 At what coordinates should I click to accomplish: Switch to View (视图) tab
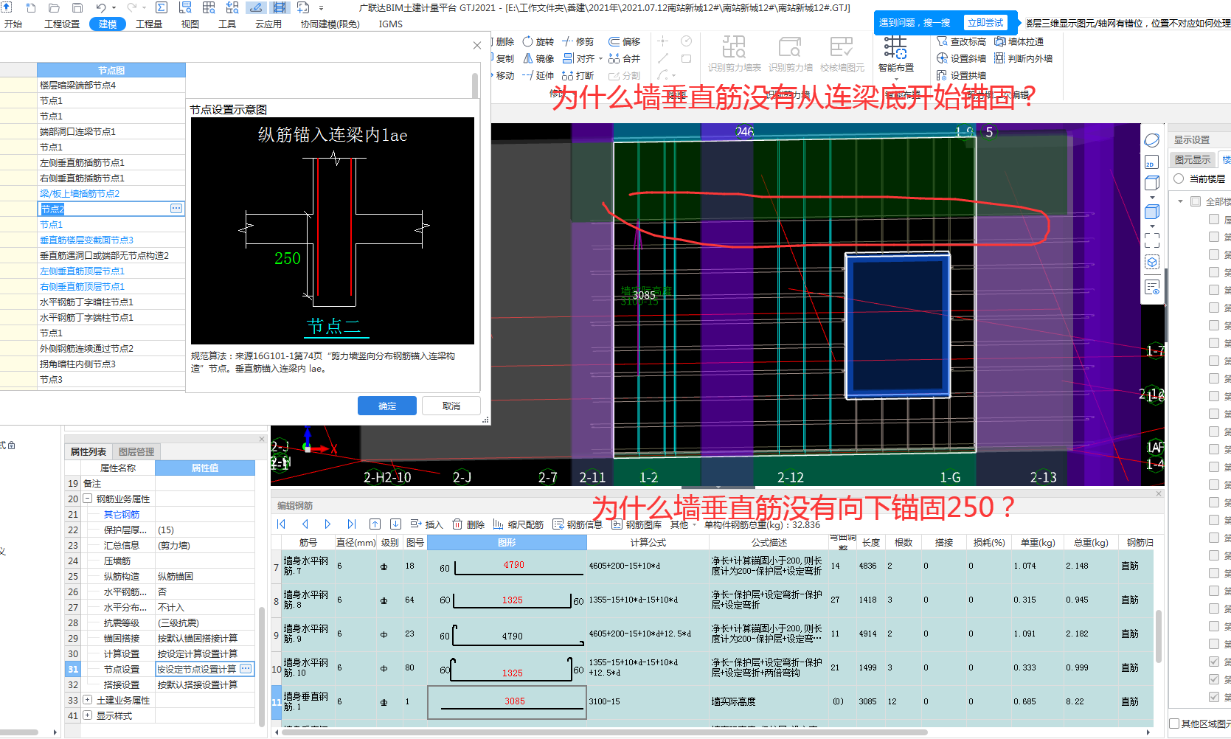tap(190, 24)
